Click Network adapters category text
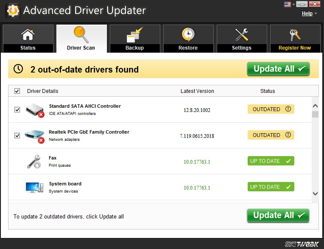324x249 pixels. click(x=64, y=140)
